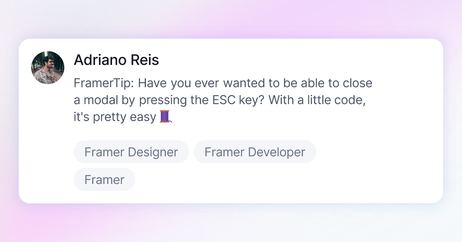Select the Framer Developer tag
This screenshot has width=462, height=242.
[255, 152]
